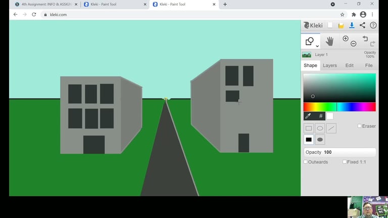This screenshot has height=218, width=388.
Task: Open the browser extensions puzzle icon
Action: (354, 15)
